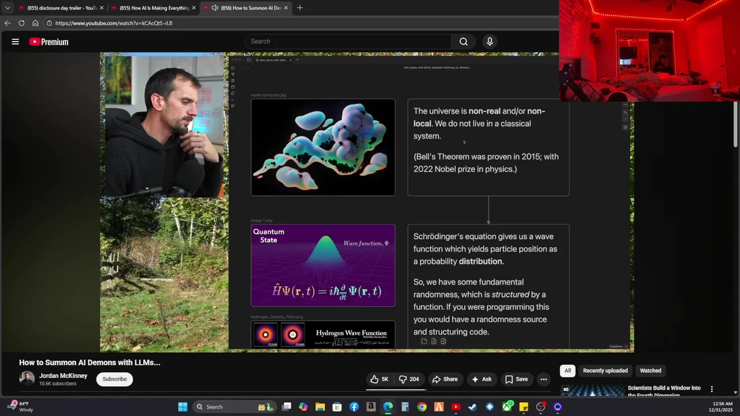Select the Recently uploaded filter chip
Viewport: 740px width, 416px height.
coord(605,371)
